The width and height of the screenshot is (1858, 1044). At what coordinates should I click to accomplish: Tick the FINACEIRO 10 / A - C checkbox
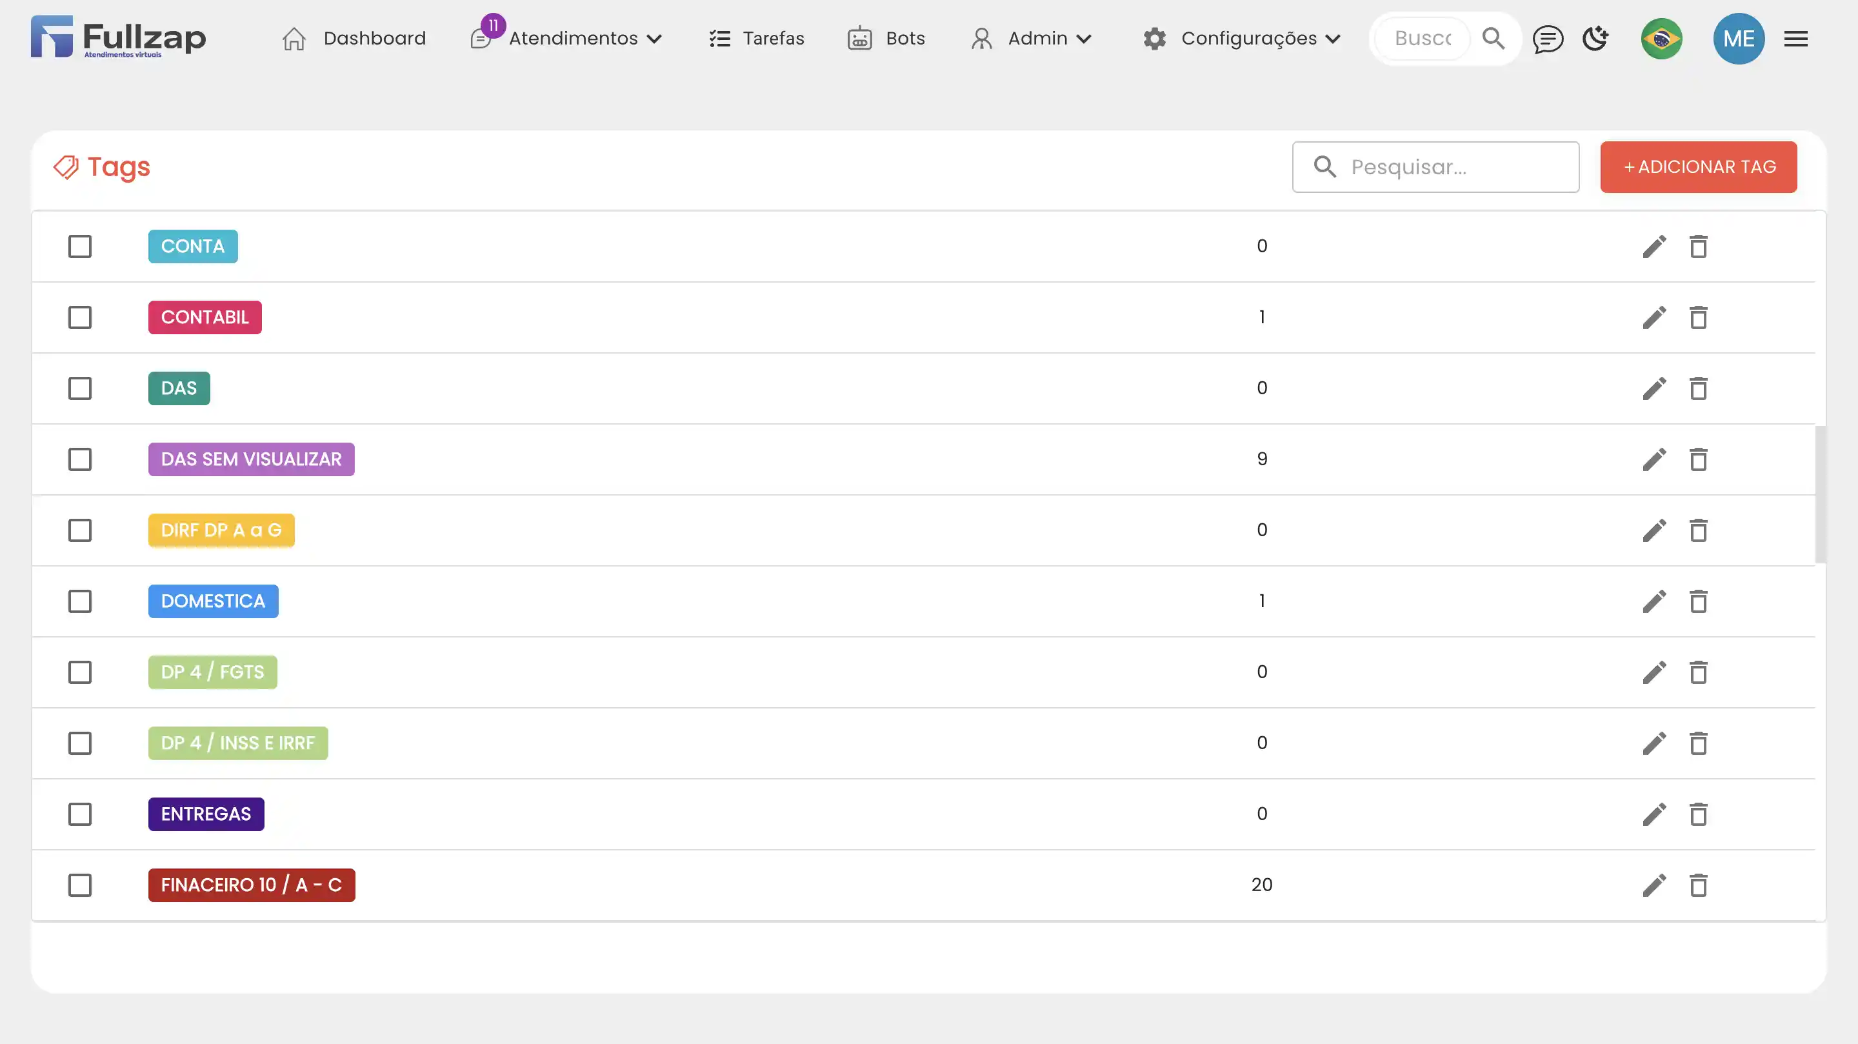(x=80, y=885)
